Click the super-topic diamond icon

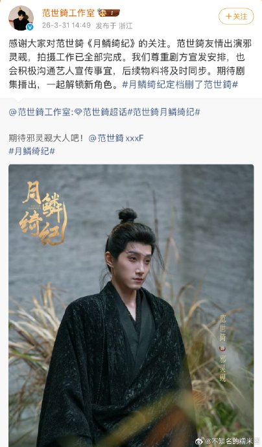point(78,112)
